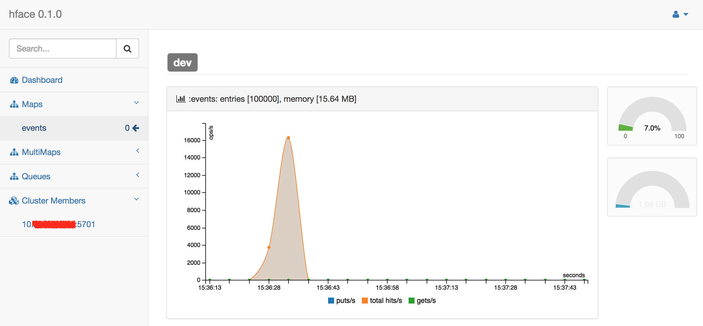The image size is (703, 326).
Task: Open the user account menu icon
Action: pyautogui.click(x=676, y=14)
